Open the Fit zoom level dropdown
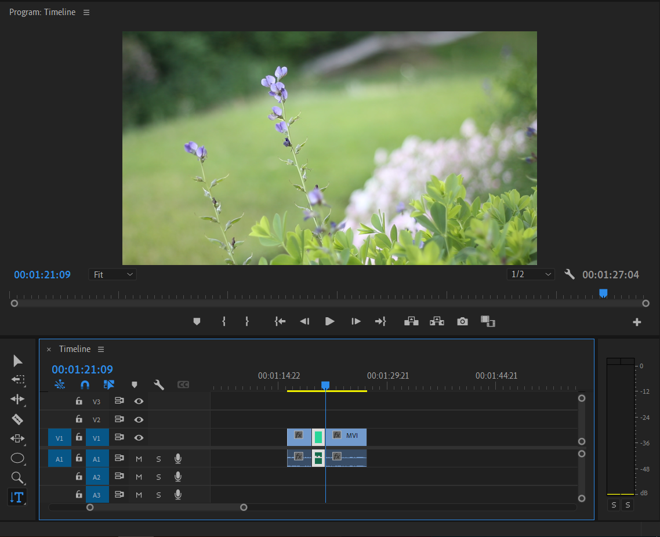 pyautogui.click(x=113, y=274)
